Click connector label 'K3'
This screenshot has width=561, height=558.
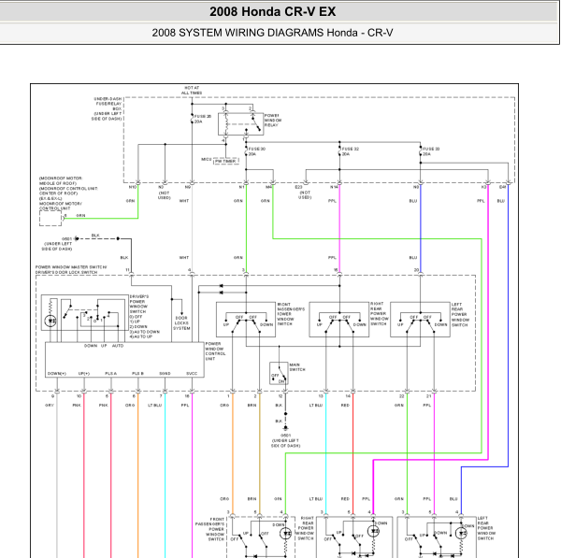[x=483, y=187]
